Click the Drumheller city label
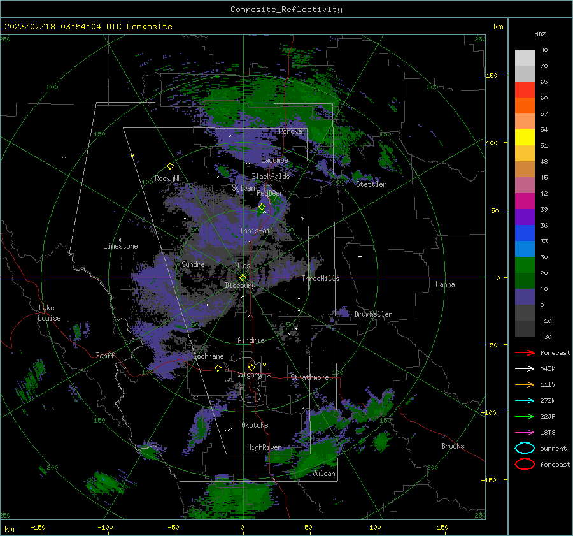This screenshot has height=536, width=573. point(373,314)
